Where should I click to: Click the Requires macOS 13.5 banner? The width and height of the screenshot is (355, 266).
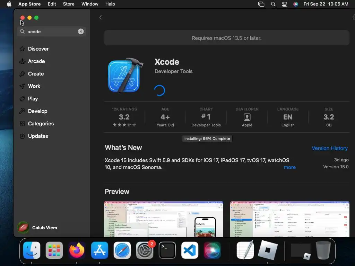pyautogui.click(x=227, y=38)
